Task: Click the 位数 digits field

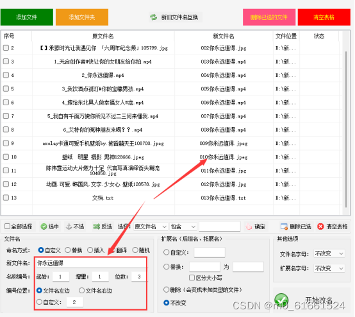Action: pyautogui.click(x=139, y=277)
